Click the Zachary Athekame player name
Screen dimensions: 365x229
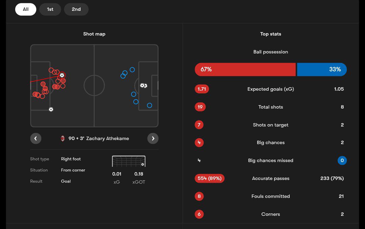pos(107,138)
